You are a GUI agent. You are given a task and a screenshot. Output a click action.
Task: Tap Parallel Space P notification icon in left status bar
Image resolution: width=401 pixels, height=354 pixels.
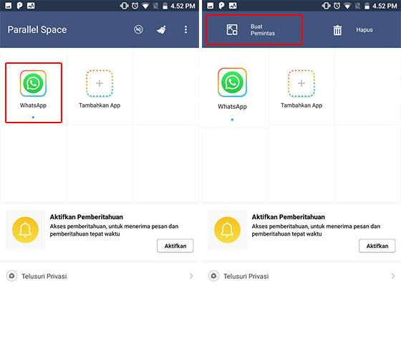pos(19,6)
